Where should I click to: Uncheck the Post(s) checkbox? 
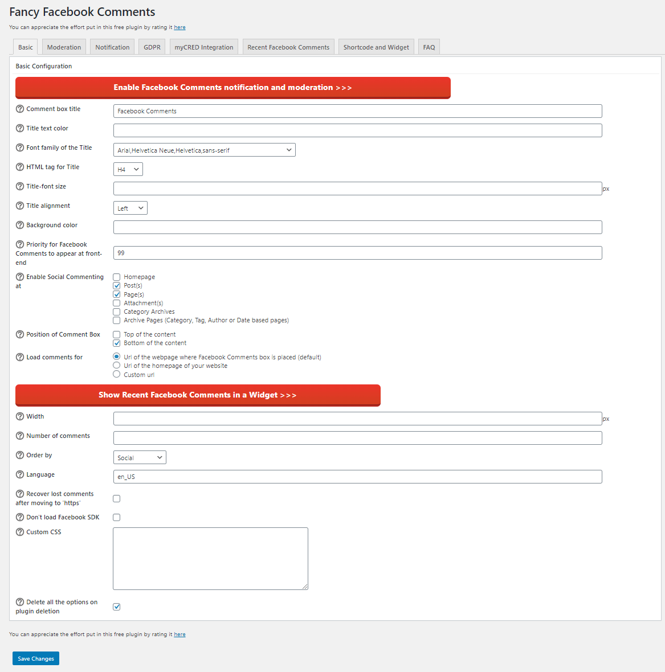(117, 285)
